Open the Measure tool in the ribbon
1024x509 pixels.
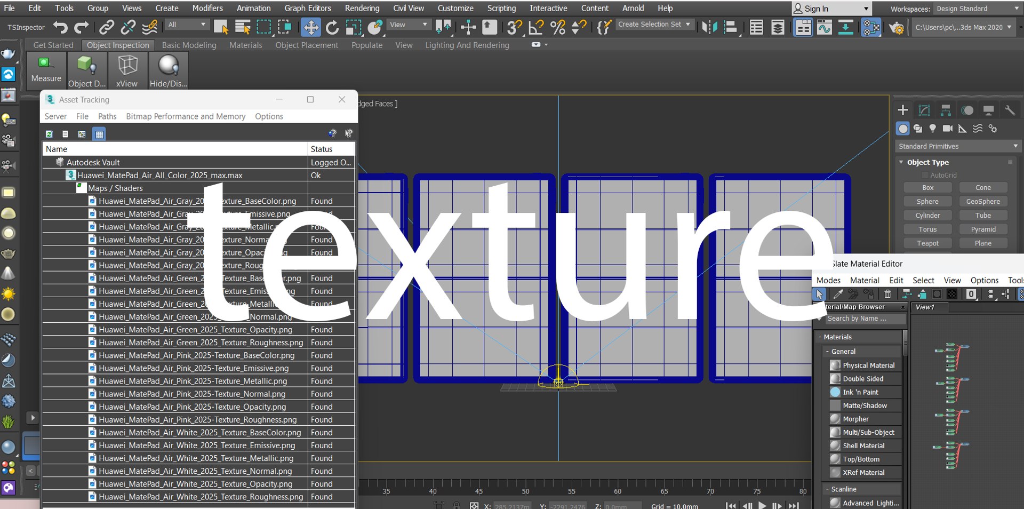click(46, 70)
